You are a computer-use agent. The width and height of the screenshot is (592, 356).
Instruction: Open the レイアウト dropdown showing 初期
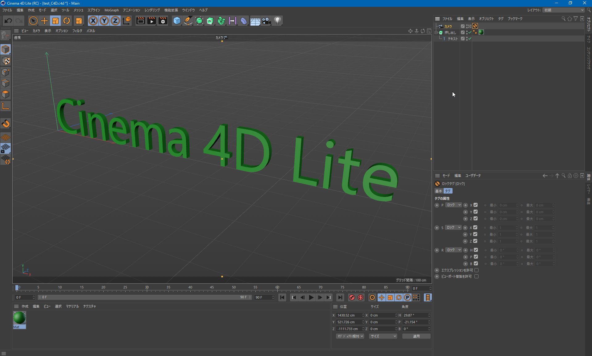click(564, 10)
